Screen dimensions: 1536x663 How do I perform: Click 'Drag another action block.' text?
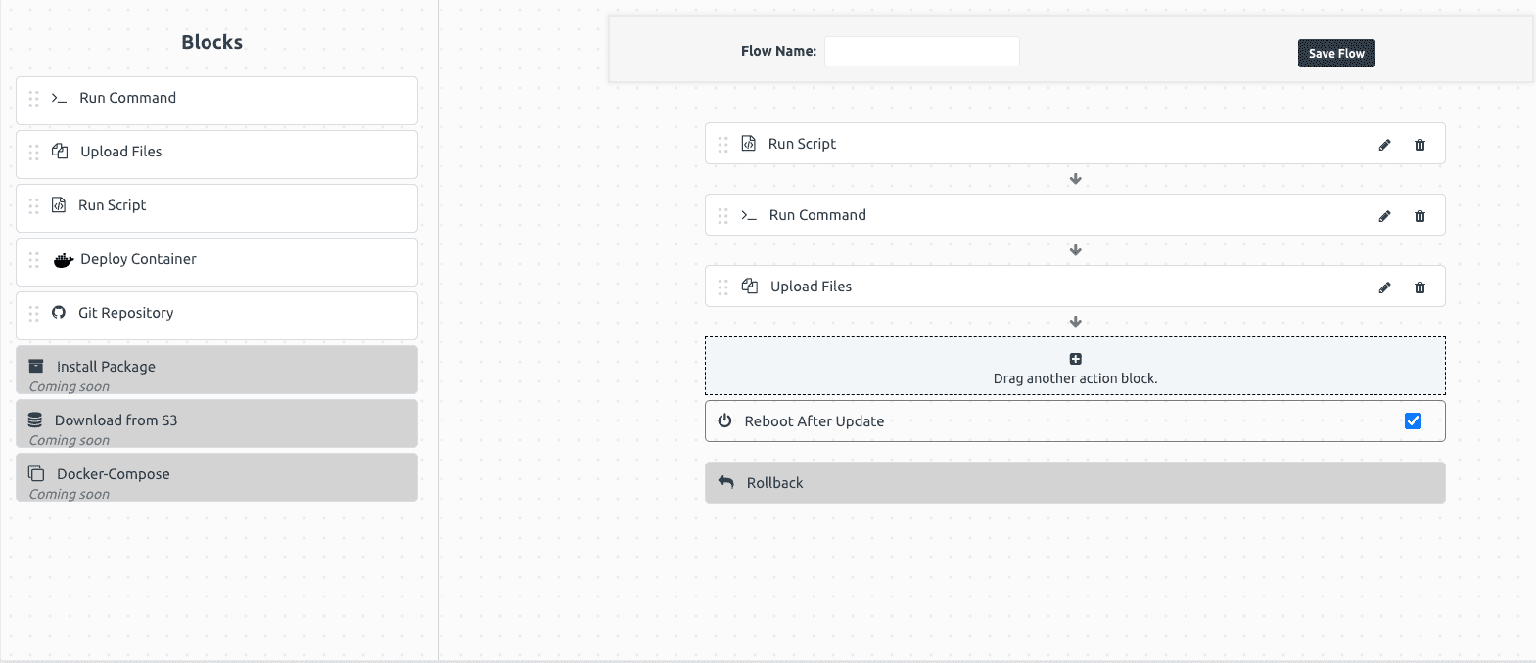[x=1075, y=378]
